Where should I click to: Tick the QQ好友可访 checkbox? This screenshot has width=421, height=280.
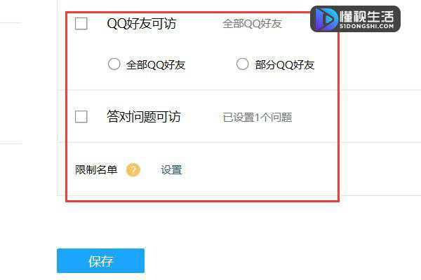tap(81, 24)
